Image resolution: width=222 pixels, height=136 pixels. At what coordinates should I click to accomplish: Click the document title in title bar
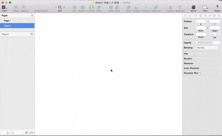pos(107,3)
